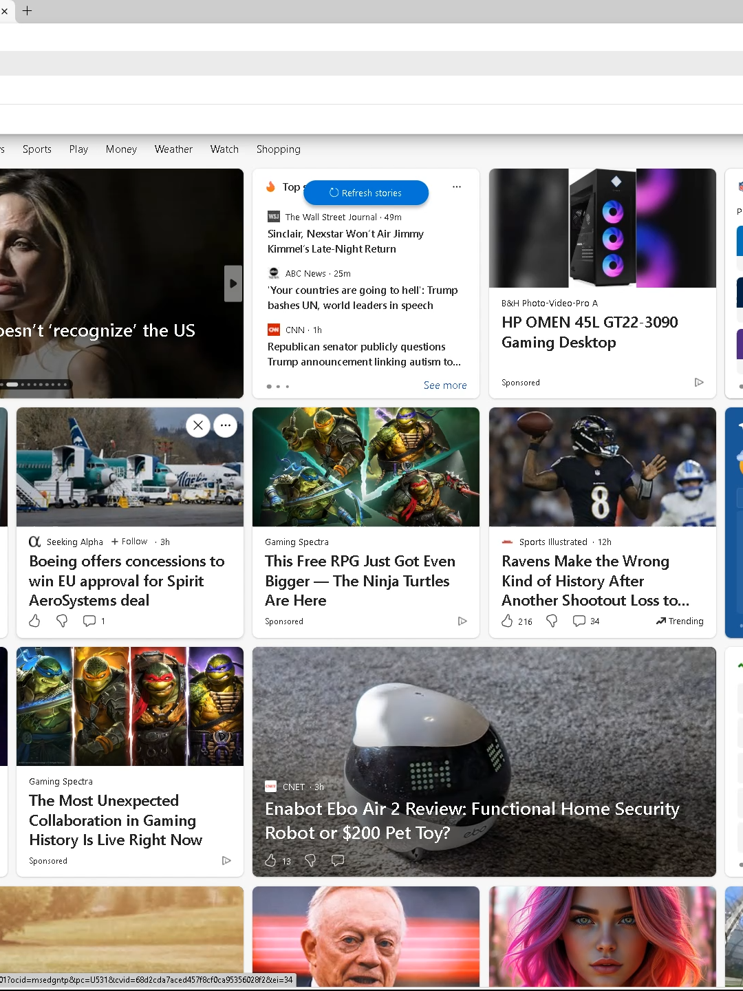Open Ravens Make the Wrong Kind article
Image resolution: width=743 pixels, height=991 pixels.
[595, 581]
